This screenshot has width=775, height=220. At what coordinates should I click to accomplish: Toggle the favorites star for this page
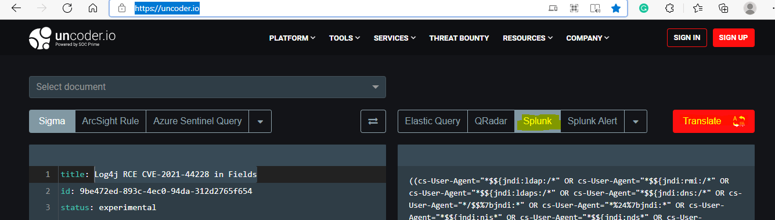point(616,9)
